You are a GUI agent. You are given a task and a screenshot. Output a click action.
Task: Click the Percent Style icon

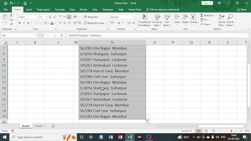click(x=119, y=23)
